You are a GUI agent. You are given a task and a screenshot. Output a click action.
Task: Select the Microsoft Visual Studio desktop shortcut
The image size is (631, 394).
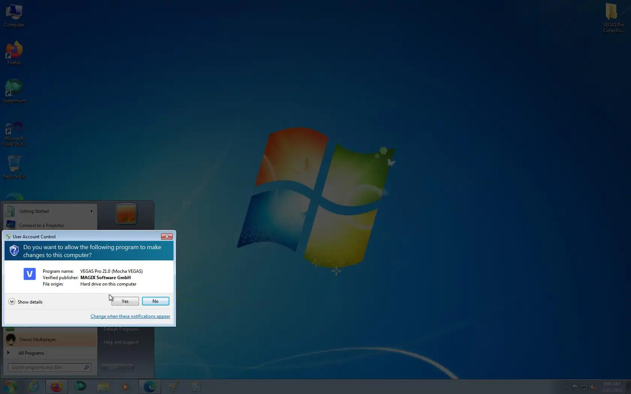pyautogui.click(x=14, y=134)
